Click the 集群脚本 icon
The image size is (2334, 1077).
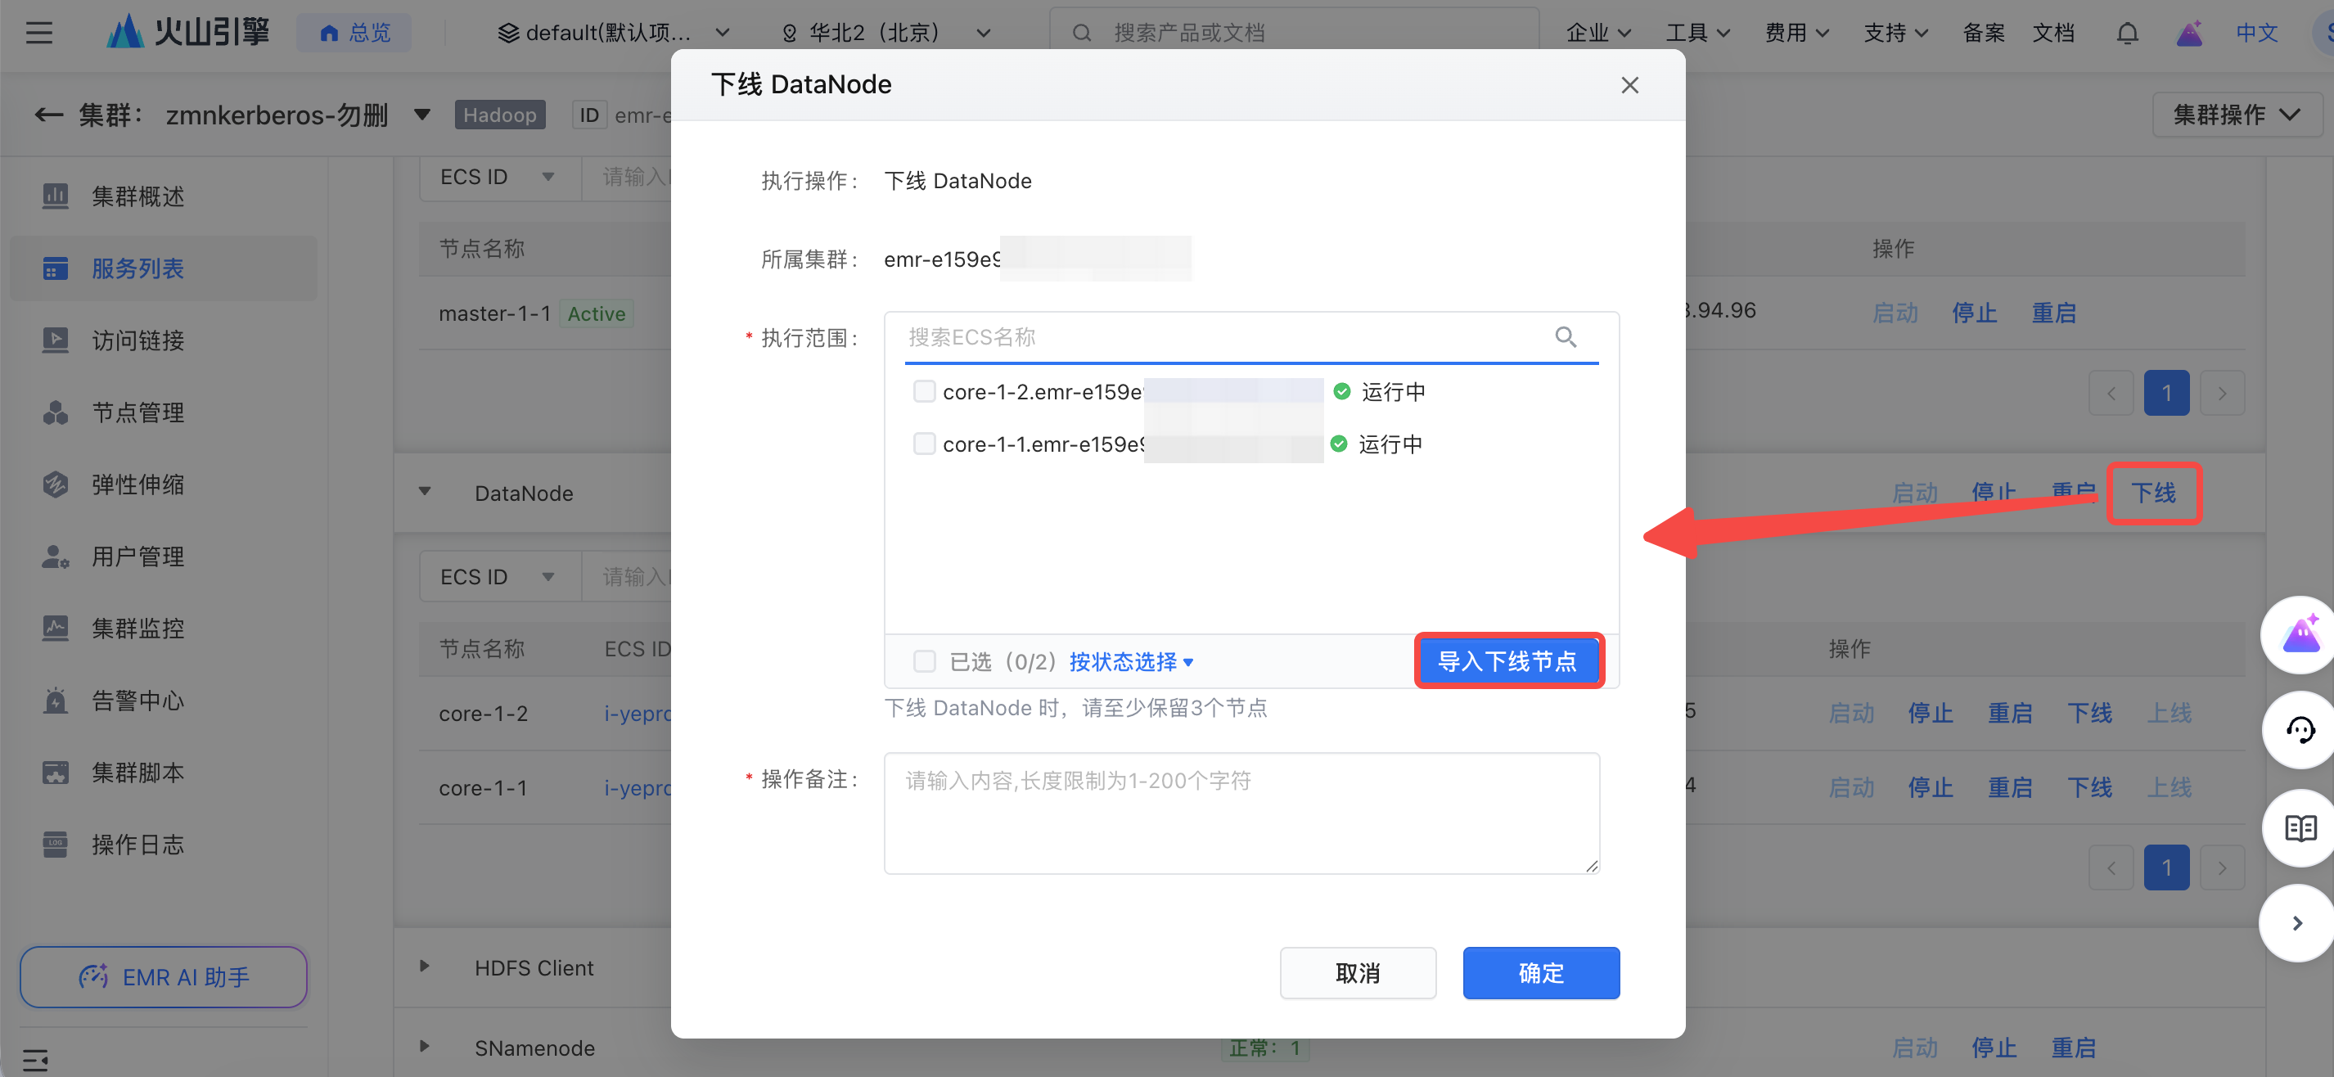(56, 772)
